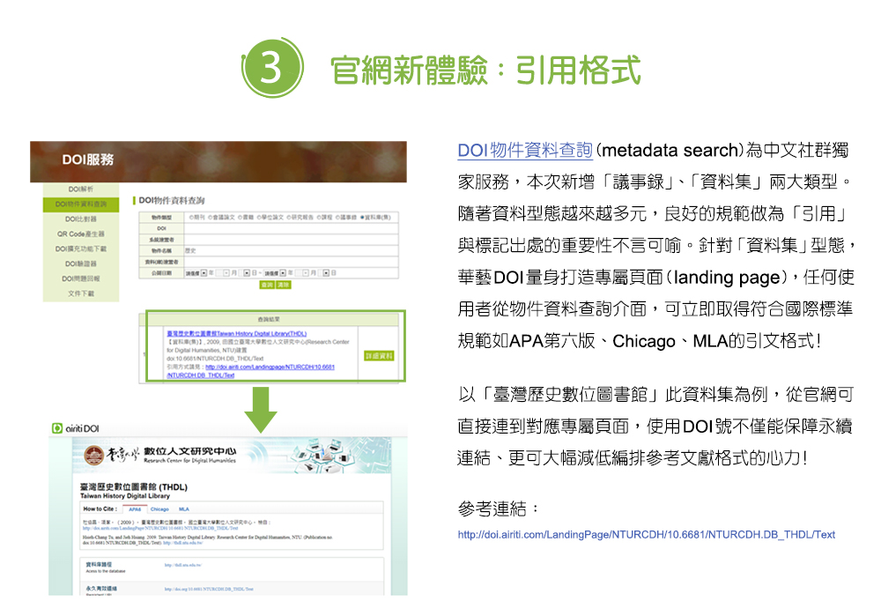Screen dimensions: 881x616
Task: Click the landing page link in the APA citation
Action: pyautogui.click(x=160, y=529)
